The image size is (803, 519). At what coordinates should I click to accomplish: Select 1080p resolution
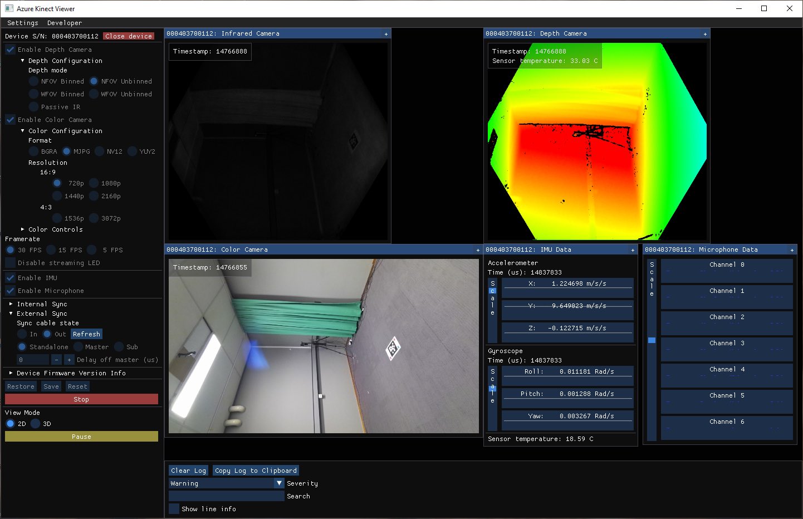(94, 183)
